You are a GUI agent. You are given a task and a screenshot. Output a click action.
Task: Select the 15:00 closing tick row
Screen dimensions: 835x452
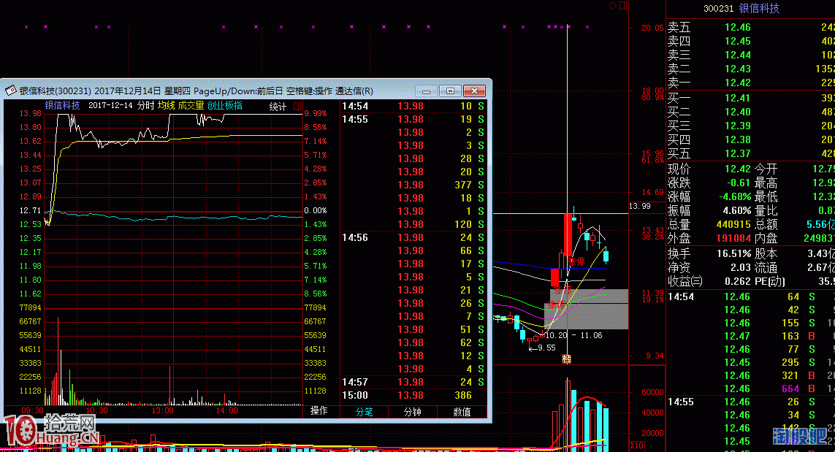(413, 396)
